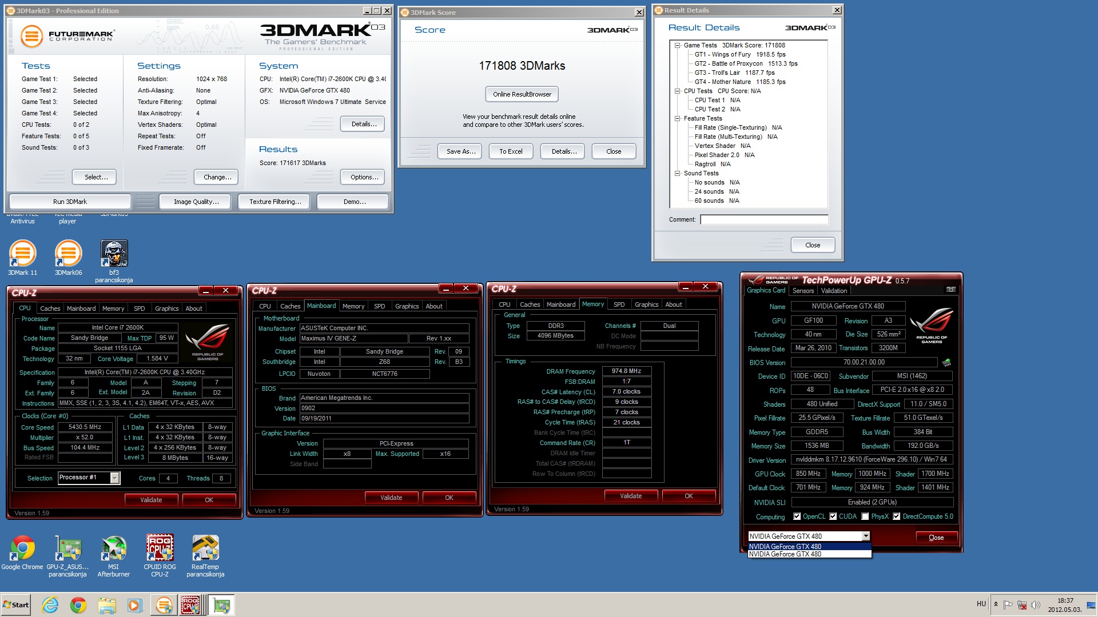Open the SPD tab in Mainboard CPU-Z window
The height and width of the screenshot is (617, 1098).
coord(379,306)
